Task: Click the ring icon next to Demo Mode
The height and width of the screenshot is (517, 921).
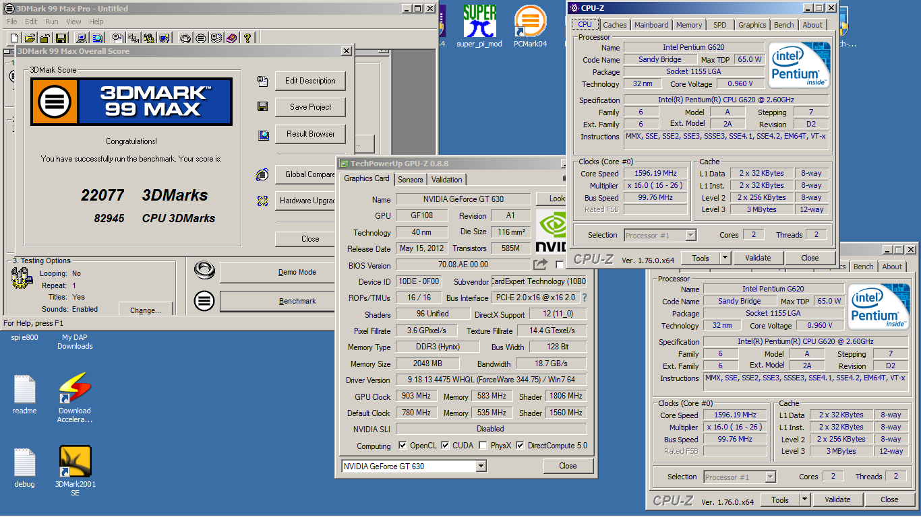Action: tap(204, 271)
